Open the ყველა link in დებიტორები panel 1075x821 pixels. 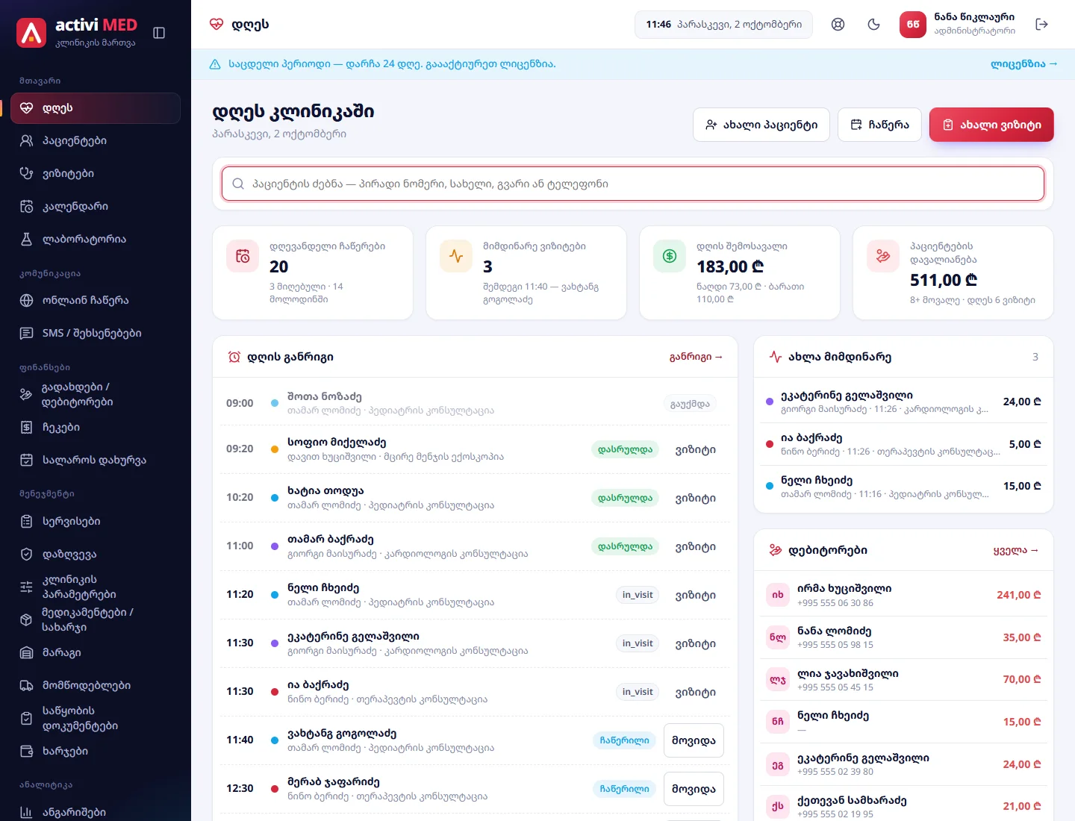pos(1016,551)
